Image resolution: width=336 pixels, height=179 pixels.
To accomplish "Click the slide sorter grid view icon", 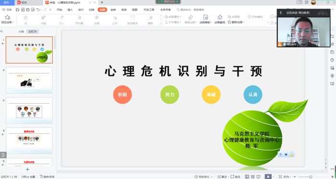I will (253, 177).
